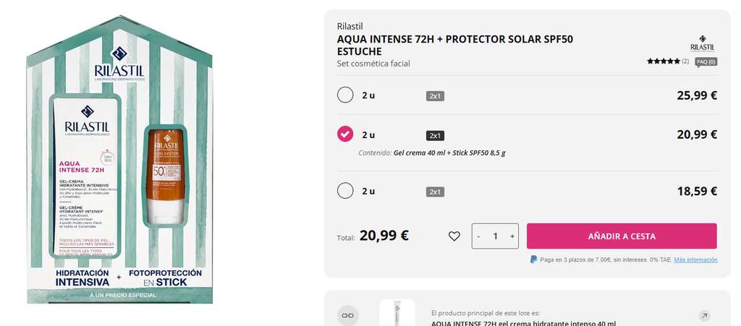Click the 2x1 badge on 25,99 € option
Image resolution: width=741 pixels, height=326 pixels.
coord(435,96)
